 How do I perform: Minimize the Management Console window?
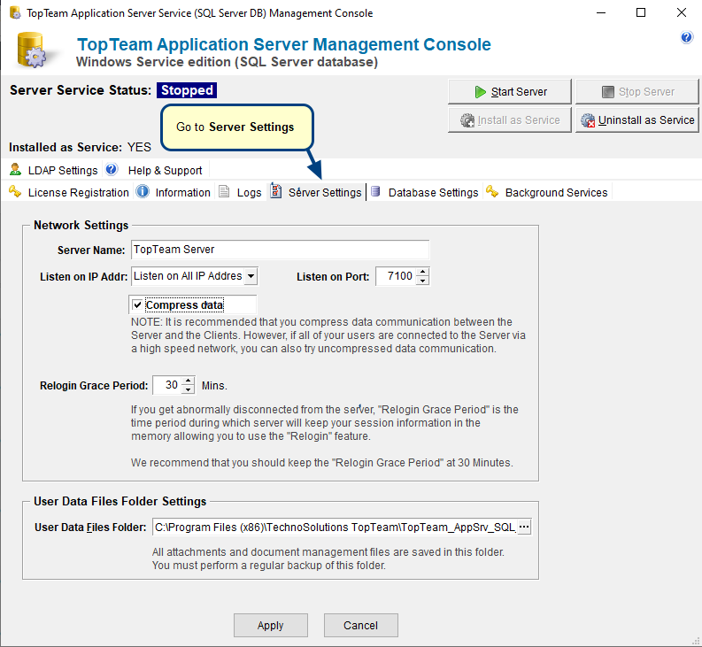[601, 12]
